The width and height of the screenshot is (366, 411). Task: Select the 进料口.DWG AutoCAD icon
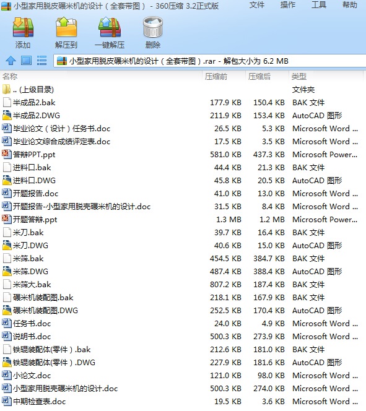[x=7, y=180]
